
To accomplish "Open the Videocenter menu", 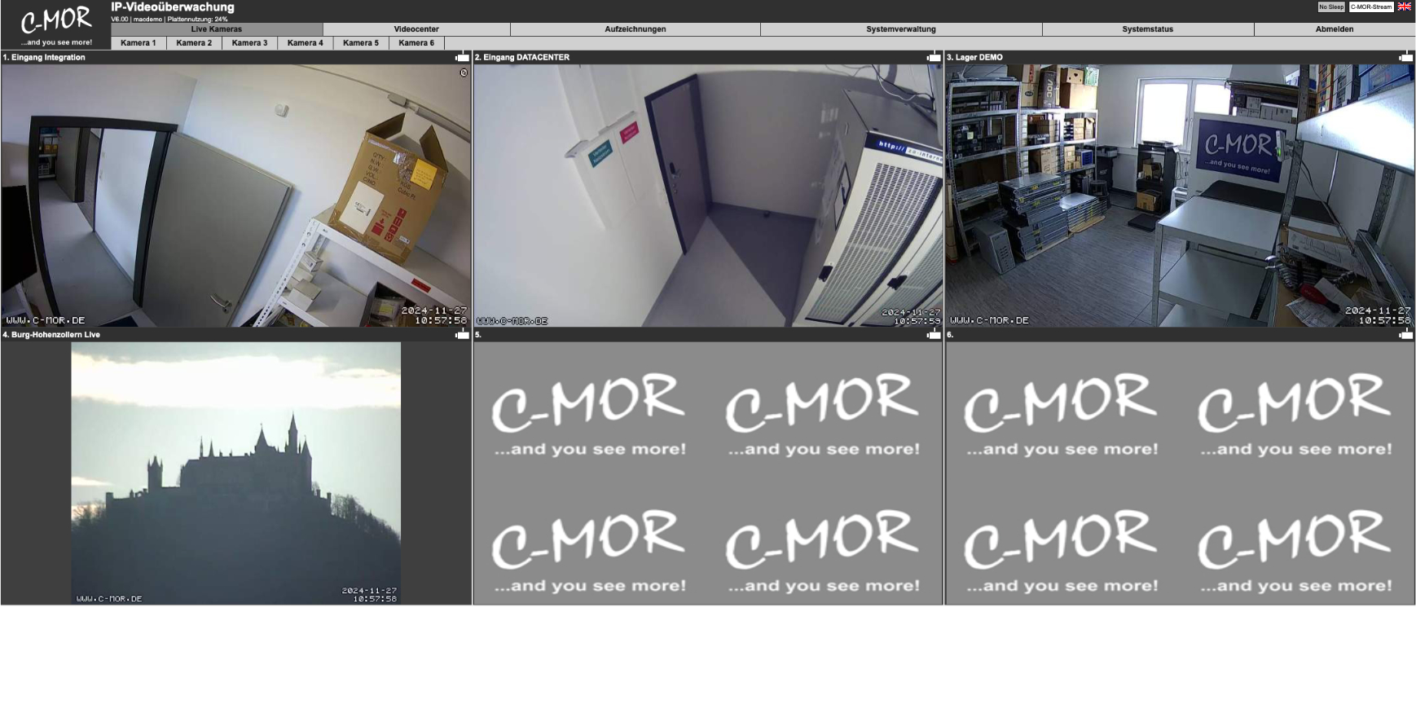I will [x=416, y=29].
